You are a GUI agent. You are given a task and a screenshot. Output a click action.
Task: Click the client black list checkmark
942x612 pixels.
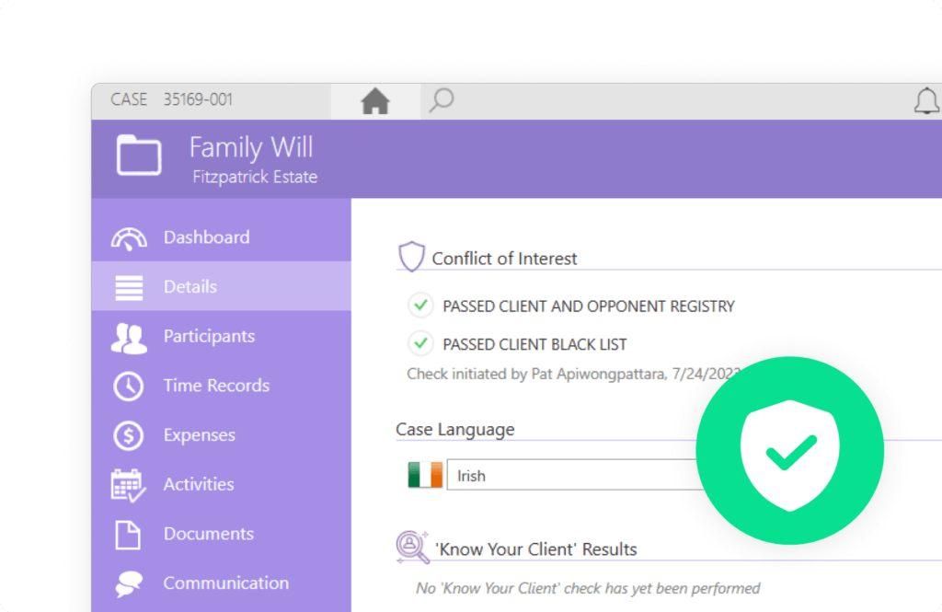tap(420, 343)
